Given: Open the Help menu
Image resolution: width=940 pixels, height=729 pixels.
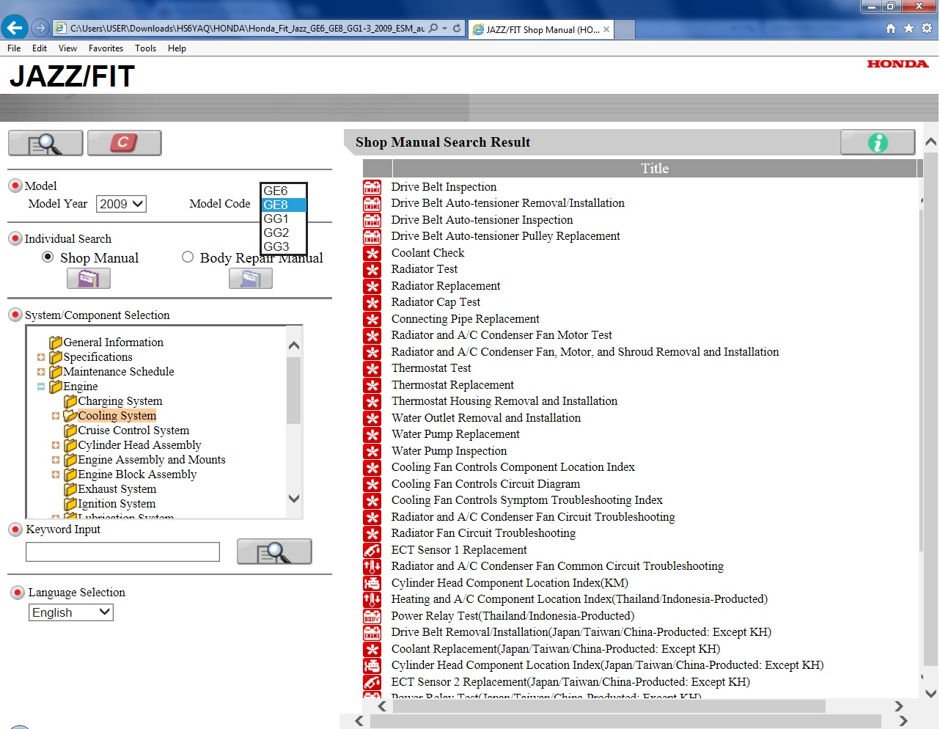Looking at the screenshot, I should [177, 48].
